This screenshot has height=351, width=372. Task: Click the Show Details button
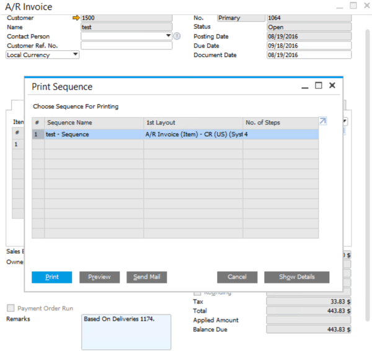(x=296, y=277)
